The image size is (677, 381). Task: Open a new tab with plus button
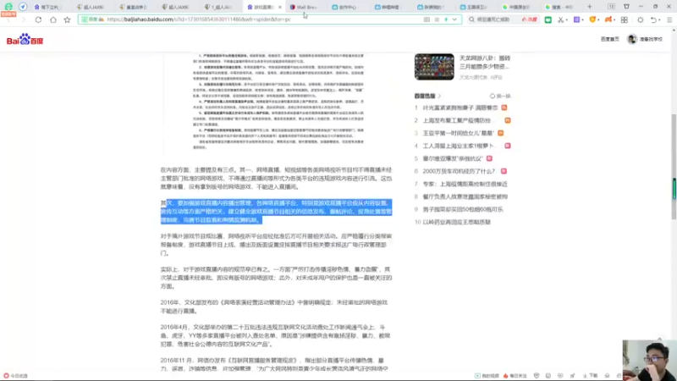590,7
